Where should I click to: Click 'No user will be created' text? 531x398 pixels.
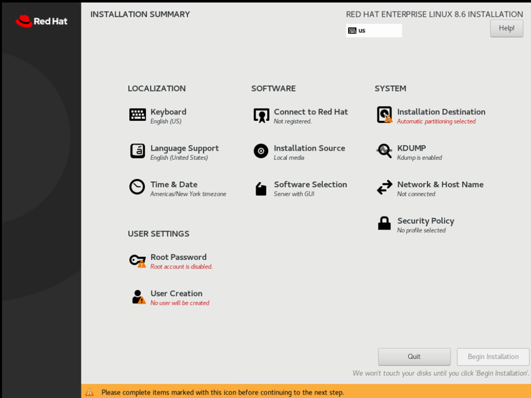(179, 303)
